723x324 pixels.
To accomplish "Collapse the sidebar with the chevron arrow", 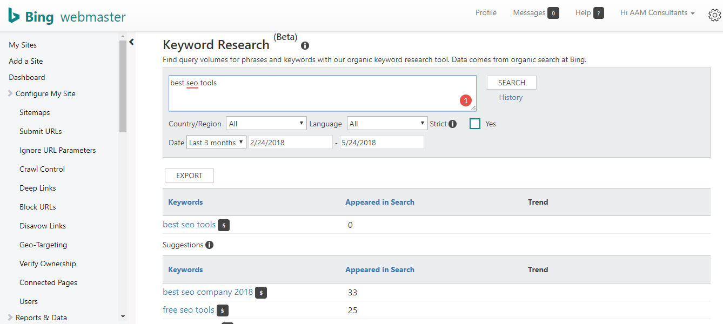I will click(x=131, y=41).
